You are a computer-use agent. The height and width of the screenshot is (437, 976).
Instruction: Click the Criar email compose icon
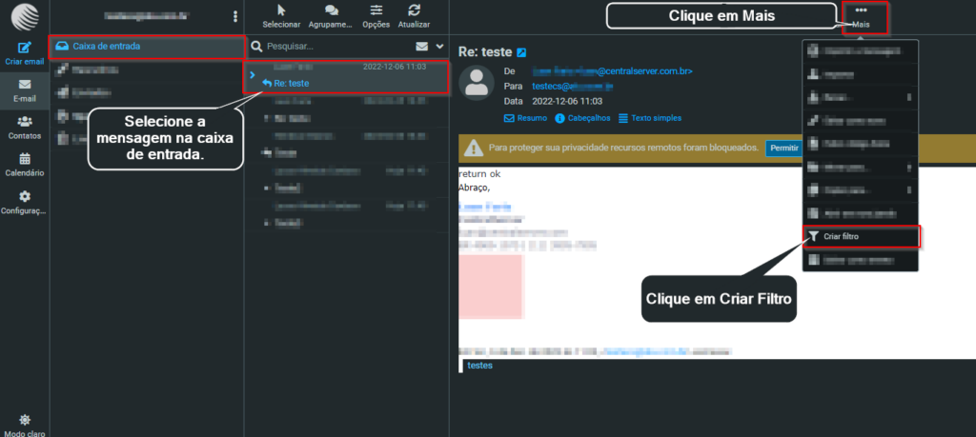24,48
